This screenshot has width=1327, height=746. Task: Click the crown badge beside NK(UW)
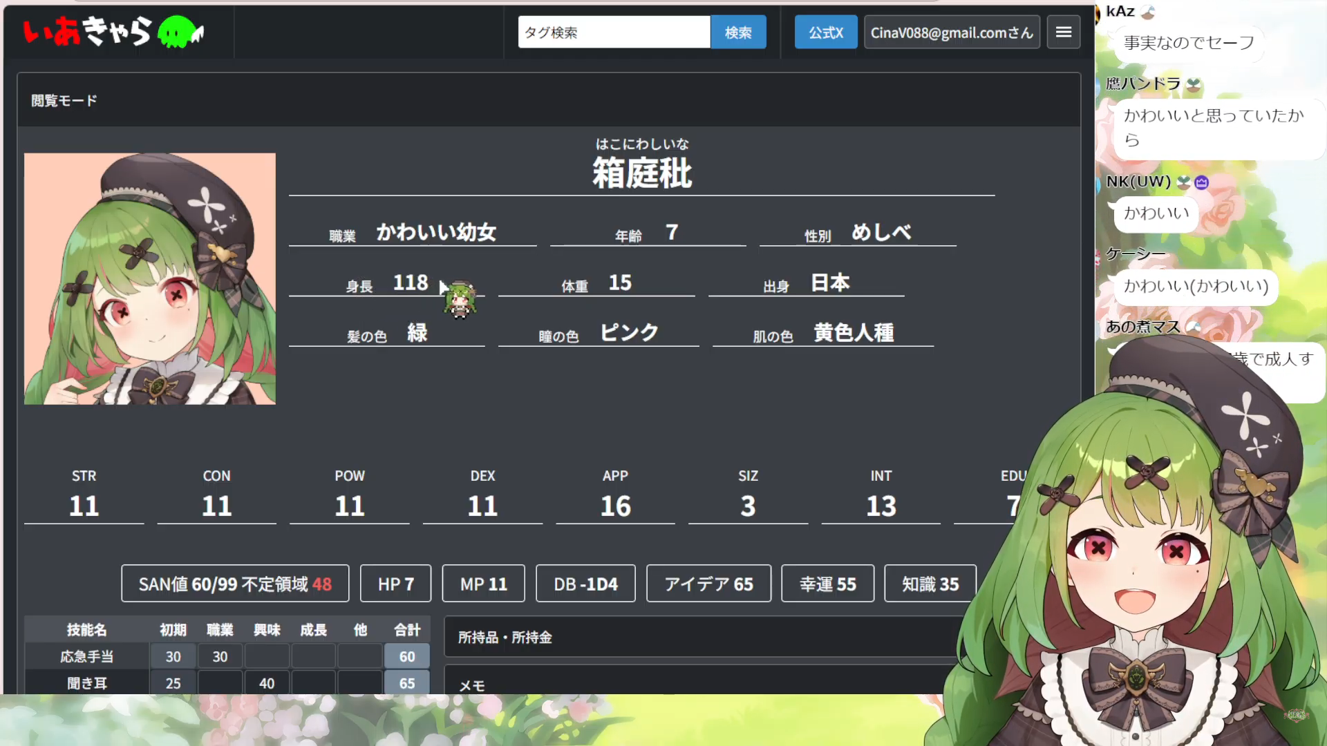(x=1202, y=182)
